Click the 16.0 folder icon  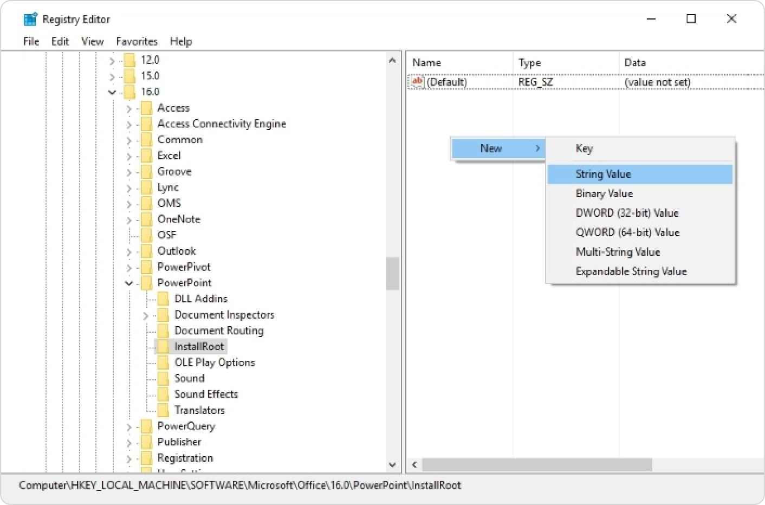(129, 92)
